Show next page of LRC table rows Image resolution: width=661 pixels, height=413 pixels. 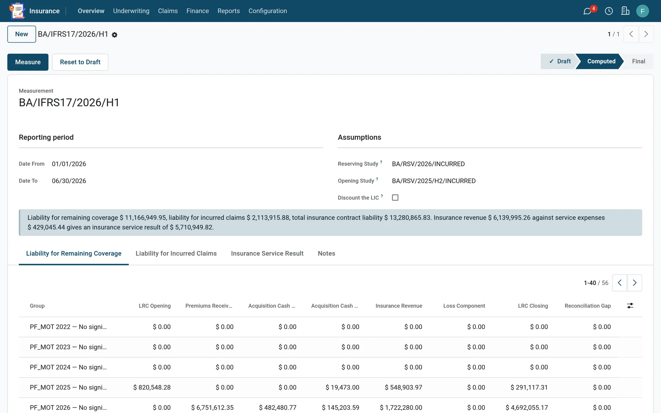(x=635, y=283)
